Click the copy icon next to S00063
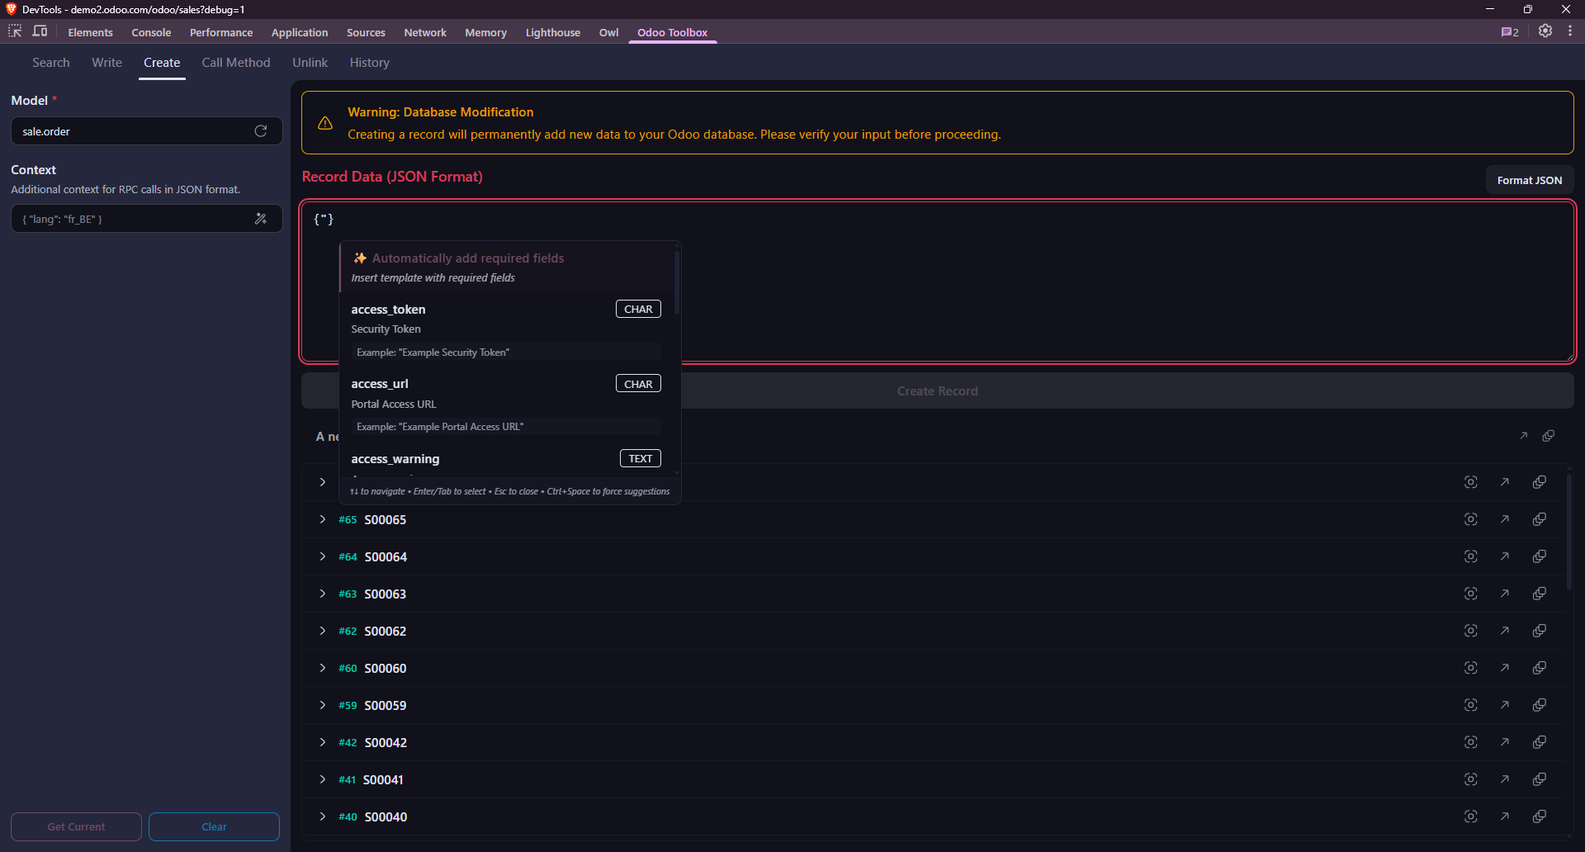This screenshot has height=852, width=1585. [1540, 593]
